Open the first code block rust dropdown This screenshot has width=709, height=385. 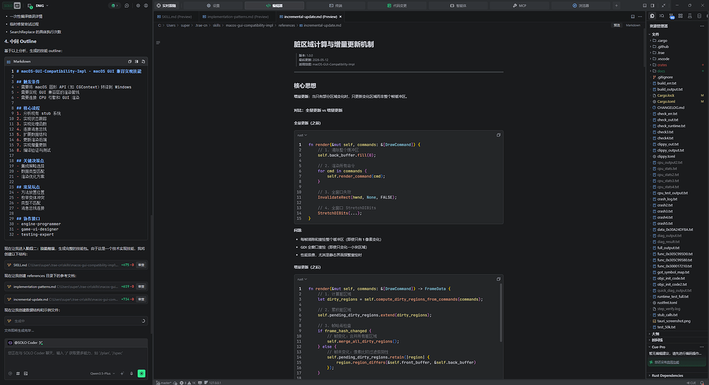click(302, 135)
